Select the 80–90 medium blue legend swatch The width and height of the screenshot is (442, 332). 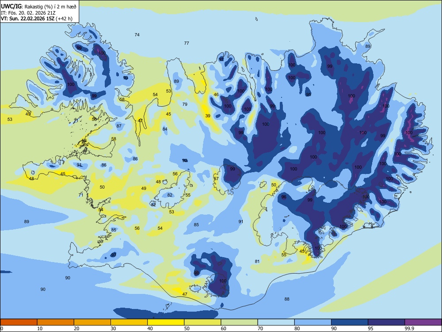(313, 322)
